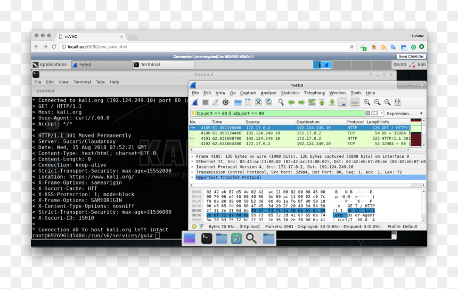
Task: Click Send CtrlAltDel in noVNC bar
Action: tap(411, 57)
